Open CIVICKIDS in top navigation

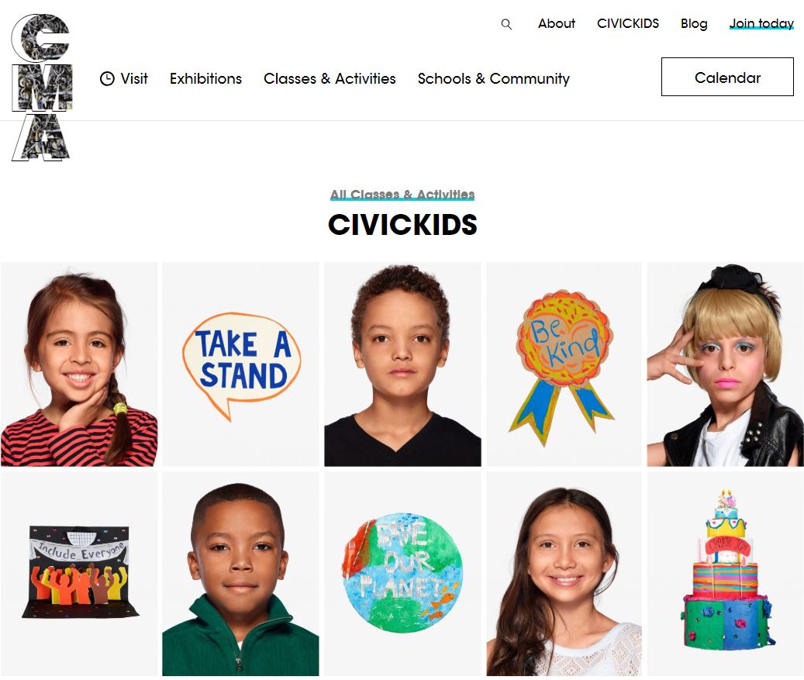point(627,23)
